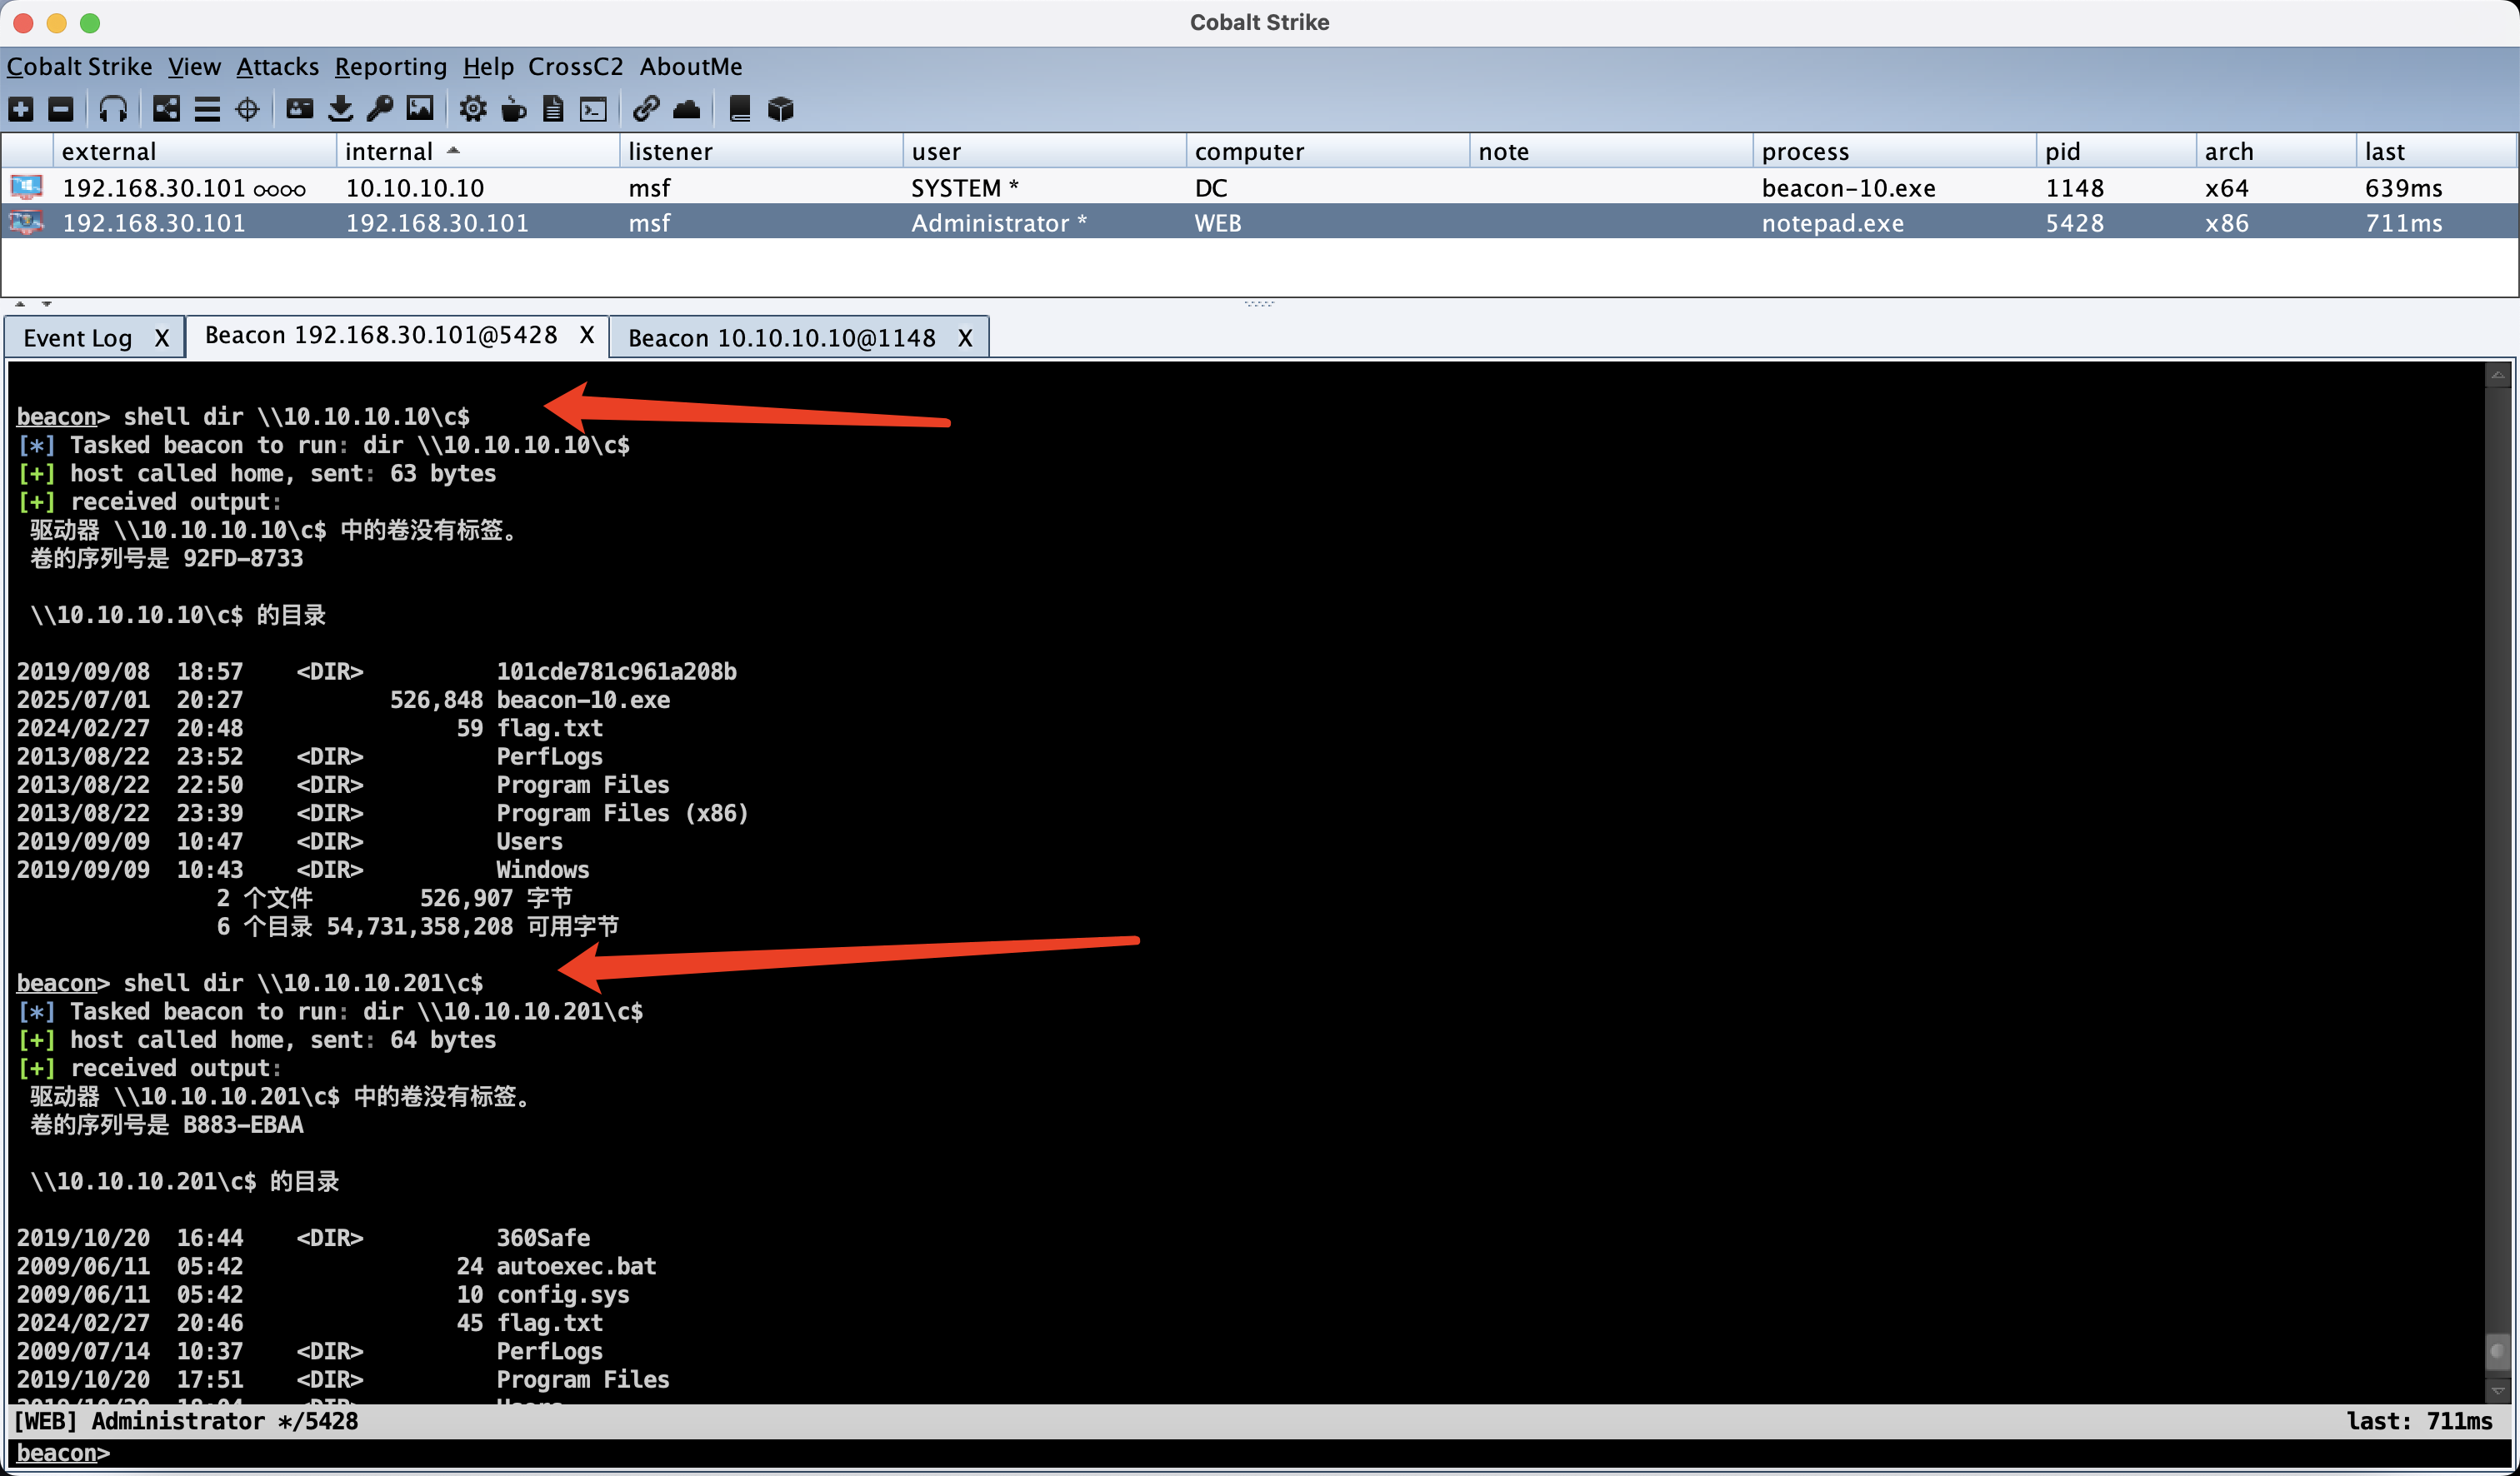Viewport: 2520px width, 1476px height.
Task: Sort sessions by user column
Action: (1045, 151)
